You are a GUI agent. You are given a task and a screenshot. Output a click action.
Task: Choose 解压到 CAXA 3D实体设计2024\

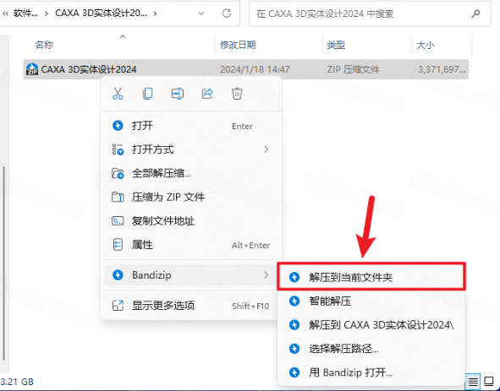[x=371, y=325]
